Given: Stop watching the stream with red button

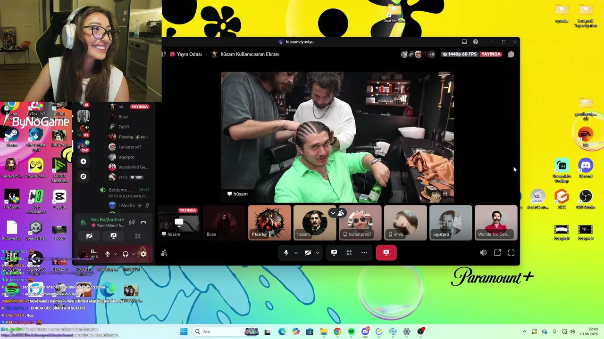Looking at the screenshot, I should (x=386, y=253).
